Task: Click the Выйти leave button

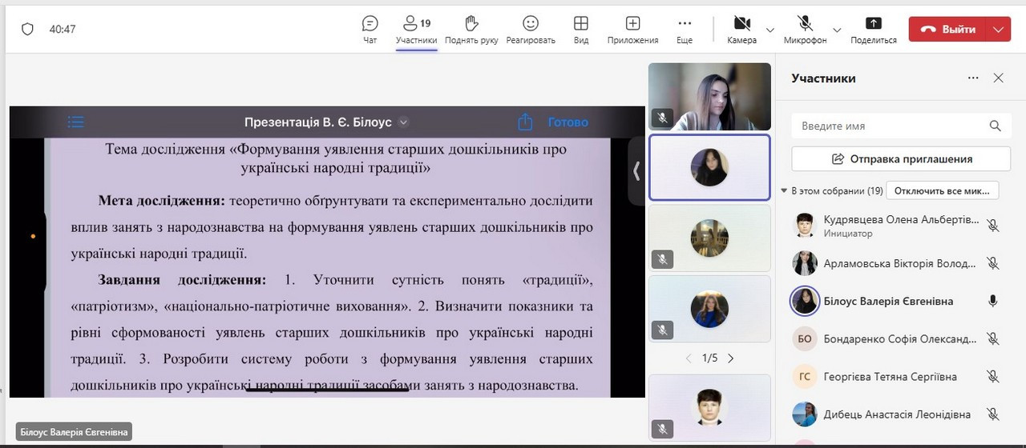Action: (948, 30)
